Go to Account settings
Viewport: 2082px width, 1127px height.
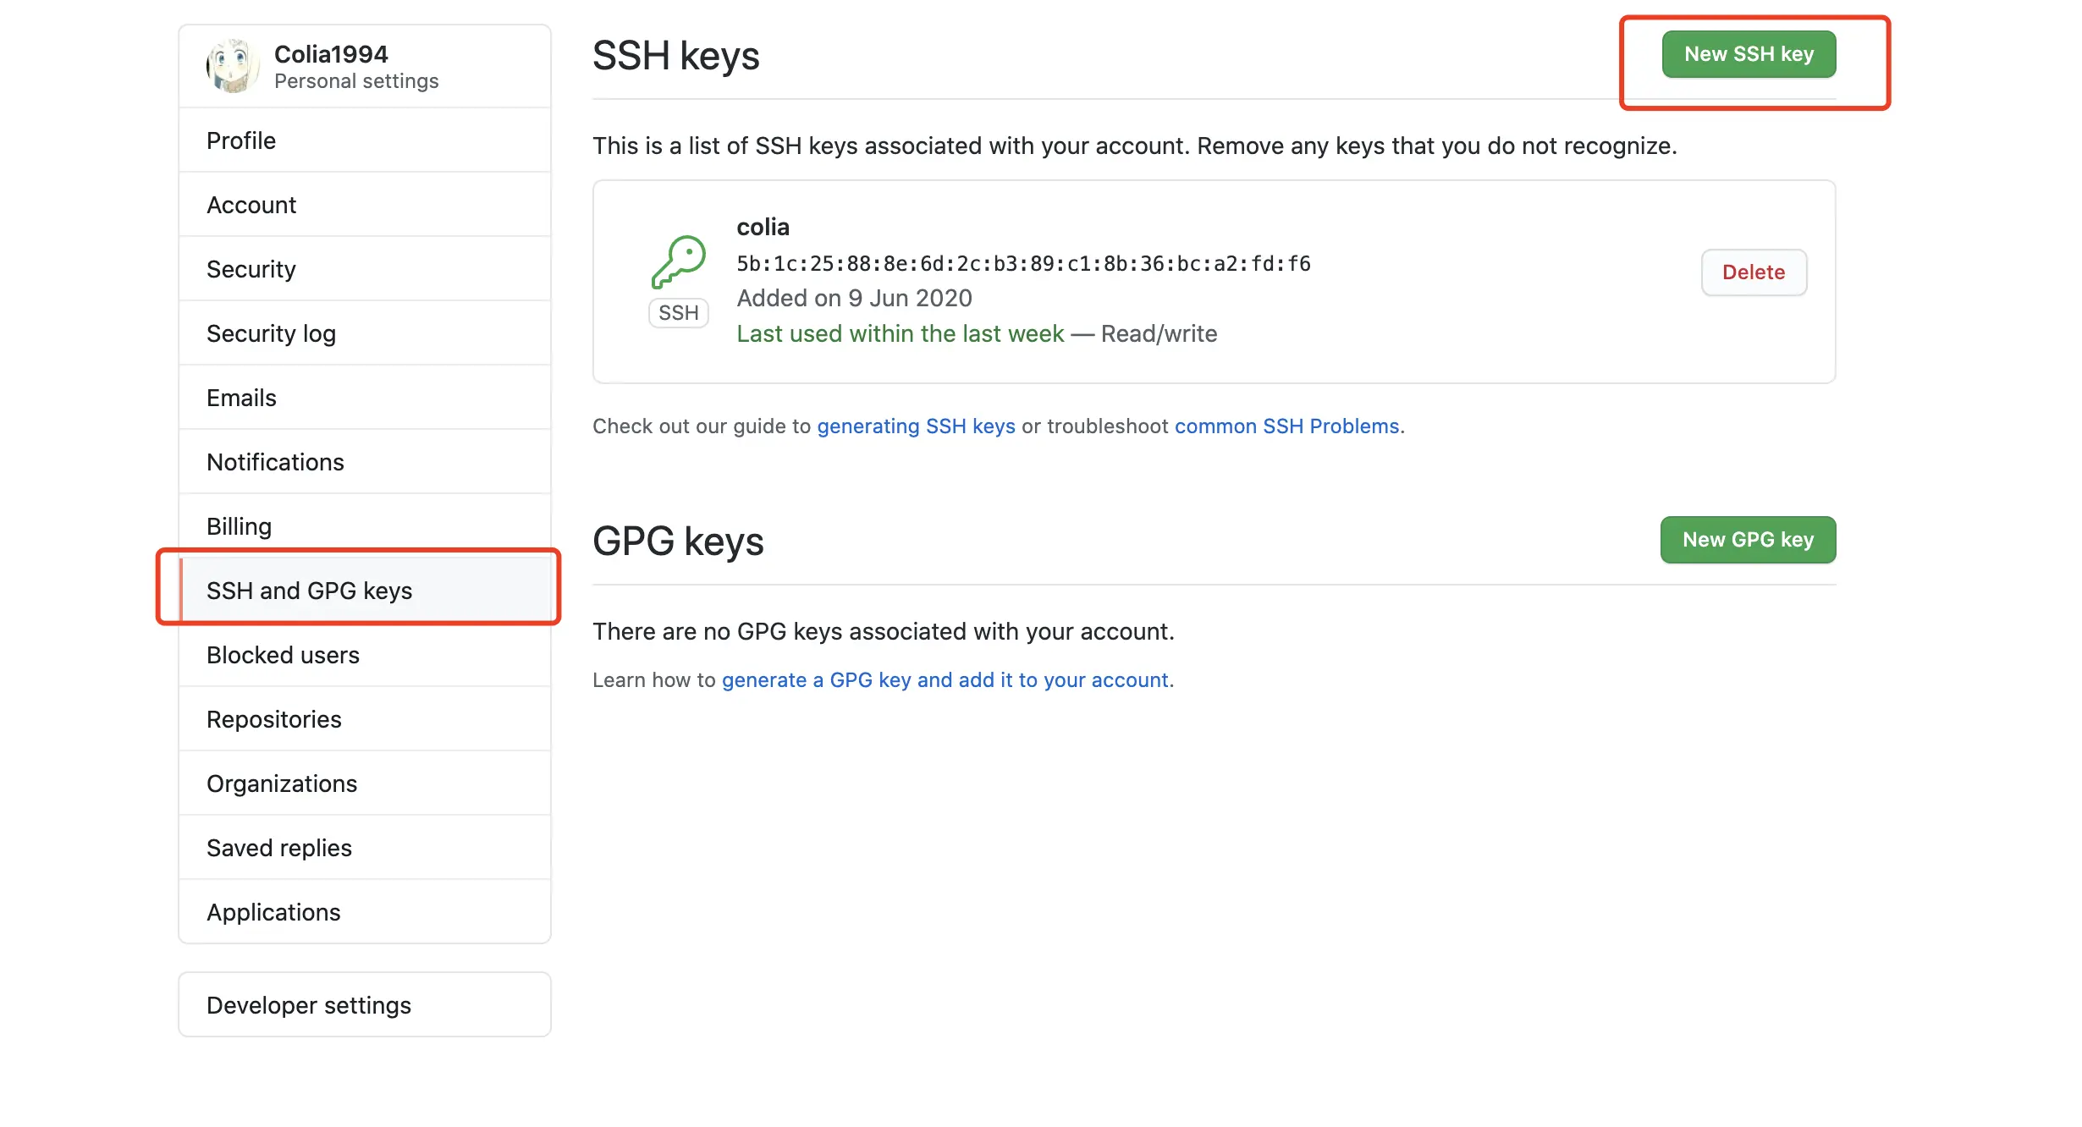(x=251, y=205)
